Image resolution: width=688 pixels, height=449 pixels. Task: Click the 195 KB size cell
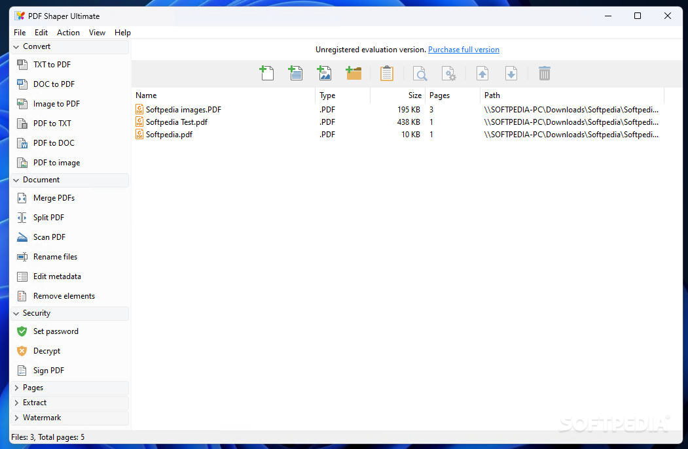click(408, 110)
